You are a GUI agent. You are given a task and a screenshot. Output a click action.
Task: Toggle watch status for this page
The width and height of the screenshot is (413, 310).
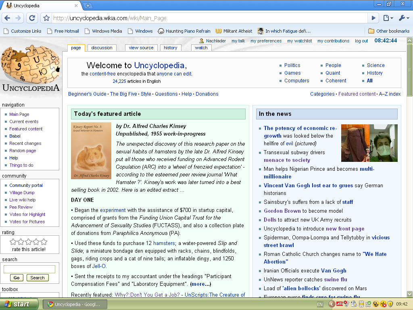coord(201,48)
